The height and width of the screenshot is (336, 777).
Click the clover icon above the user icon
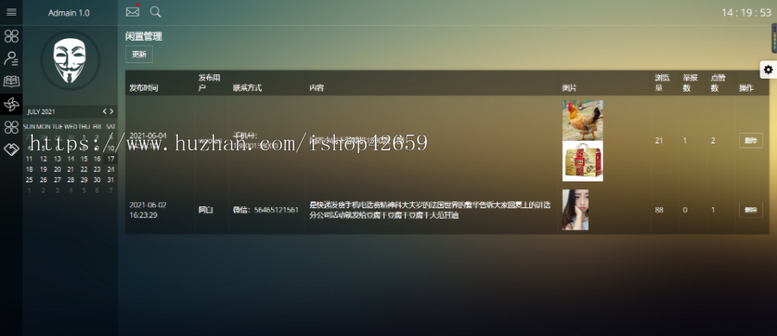[x=11, y=35]
